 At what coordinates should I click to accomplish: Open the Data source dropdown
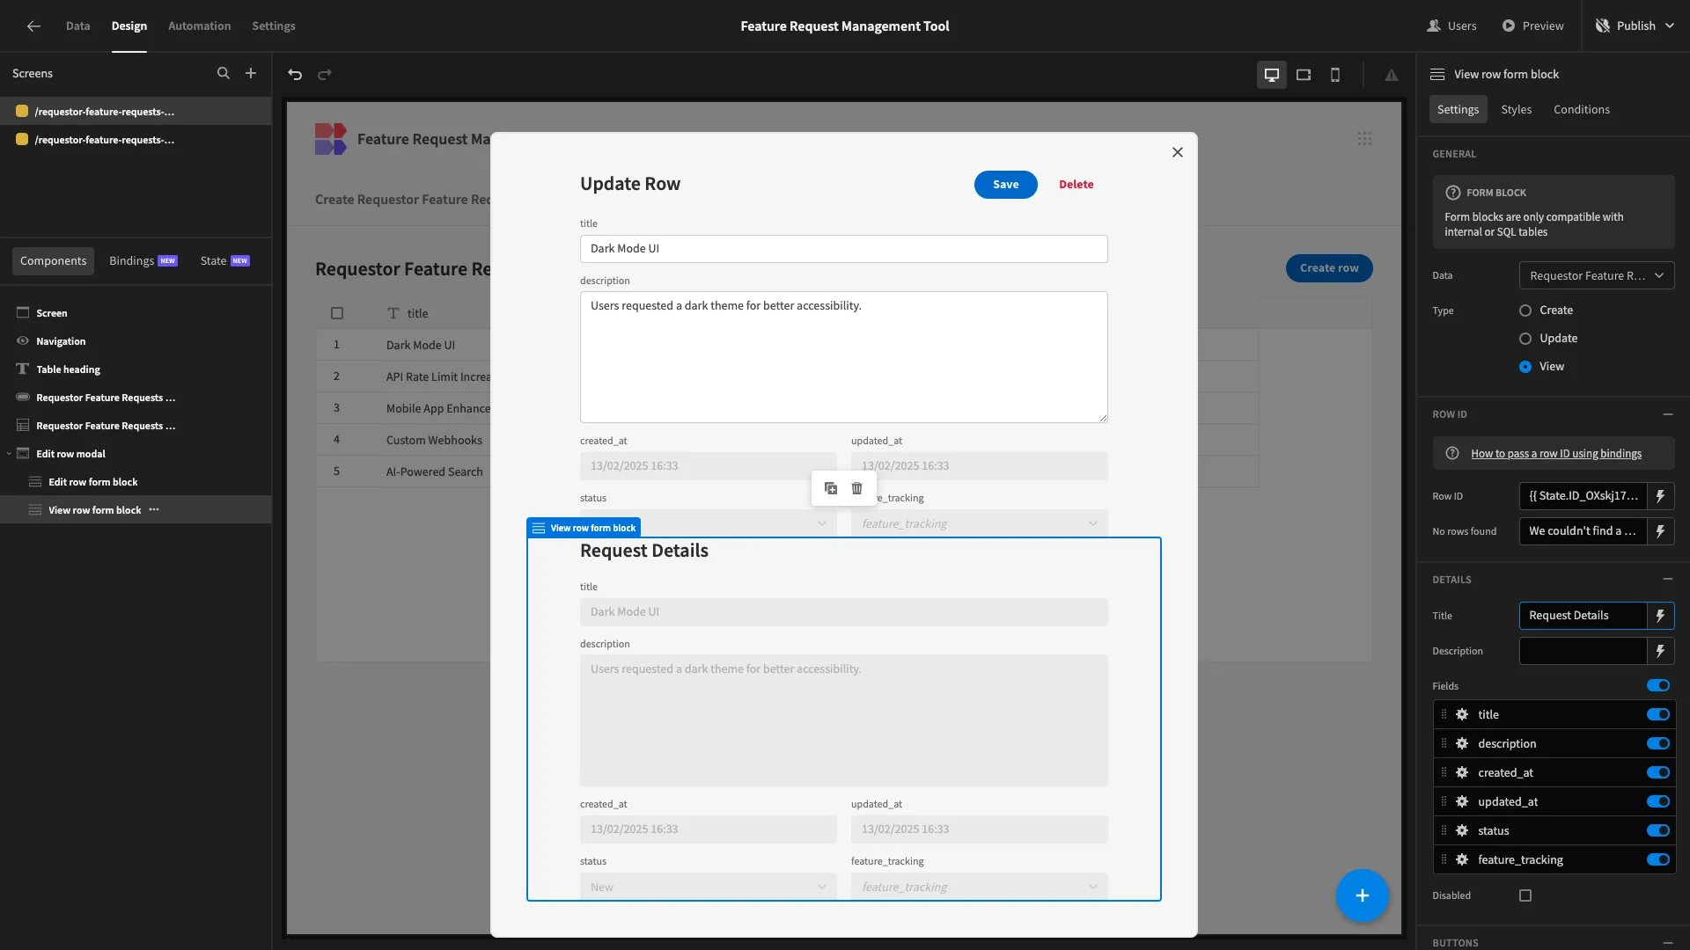pos(1597,275)
